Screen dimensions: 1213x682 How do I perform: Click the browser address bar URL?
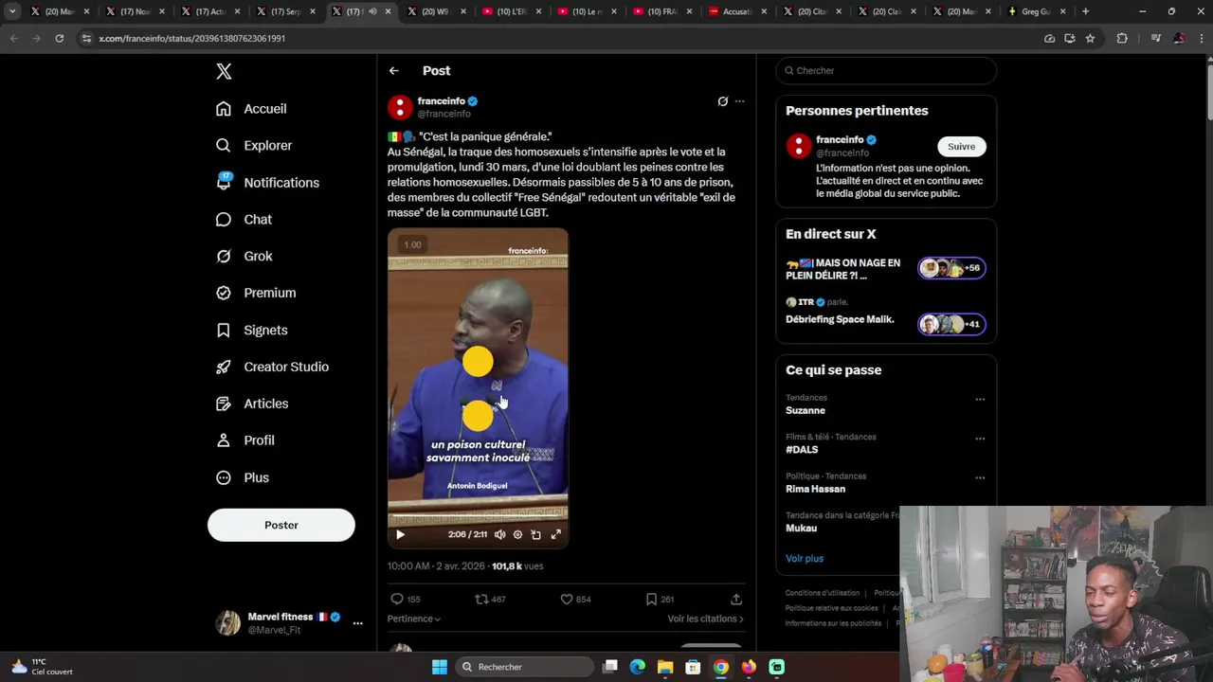(x=191, y=38)
